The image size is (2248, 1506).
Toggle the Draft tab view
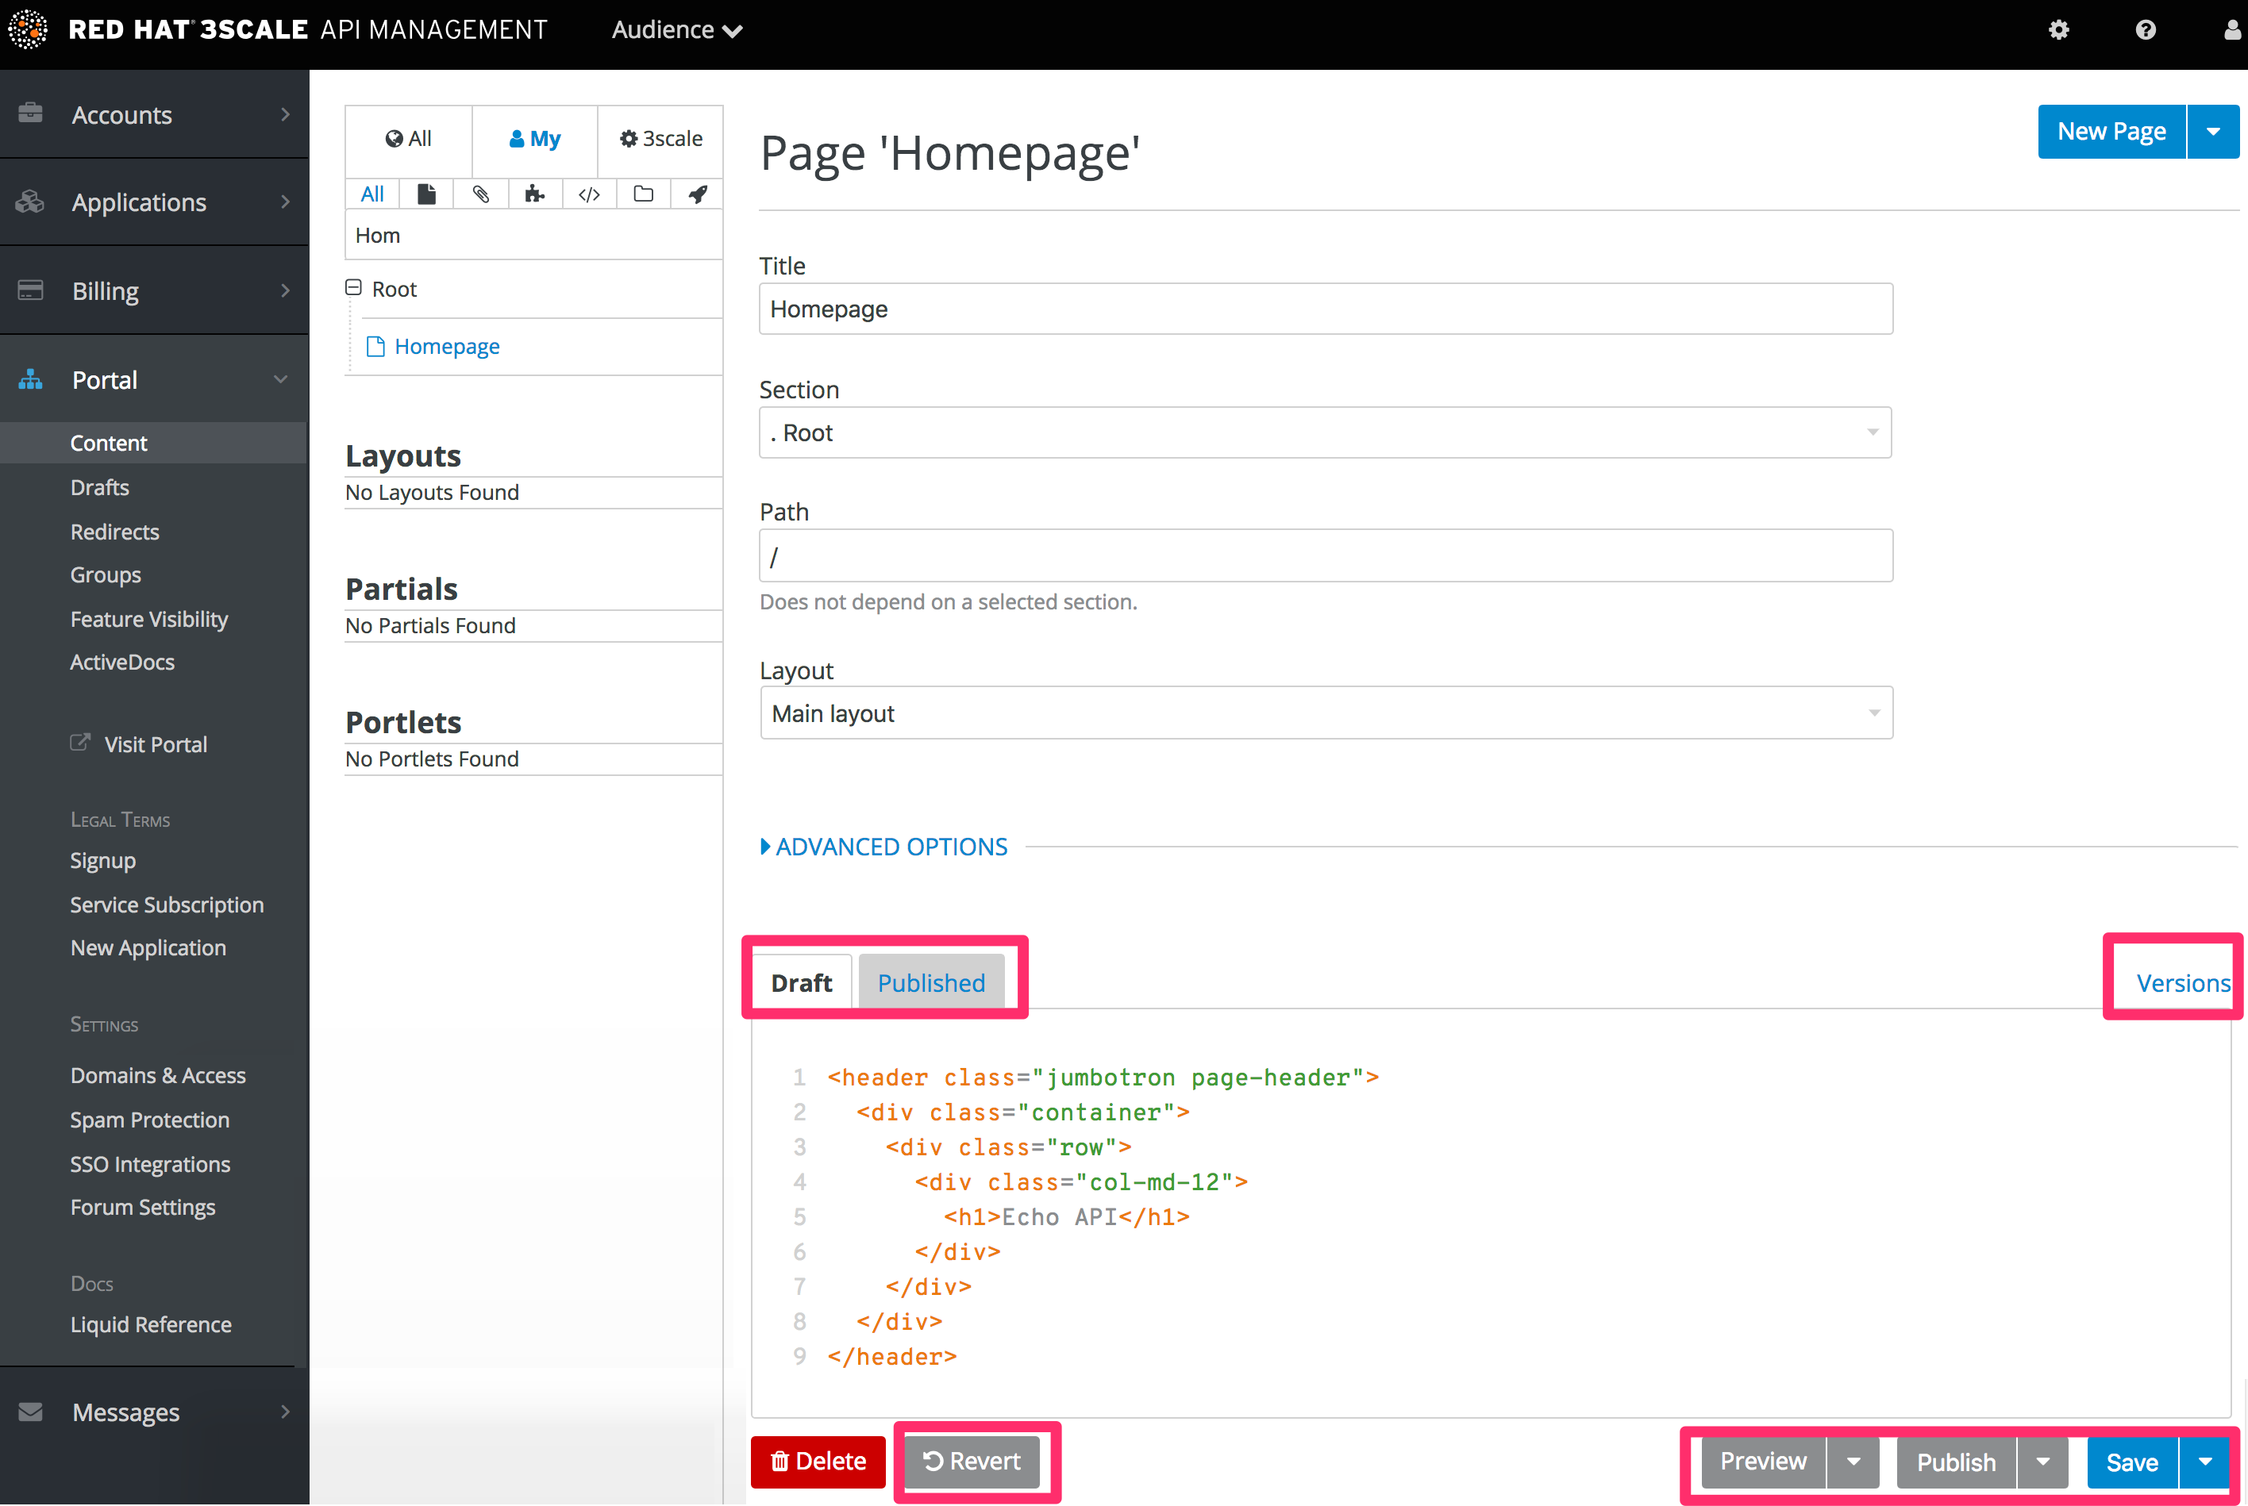point(802,983)
